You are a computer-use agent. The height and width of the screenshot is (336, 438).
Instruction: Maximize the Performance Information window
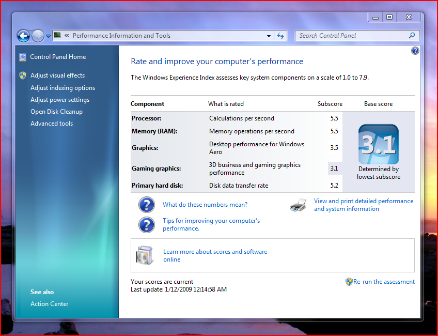click(x=389, y=18)
